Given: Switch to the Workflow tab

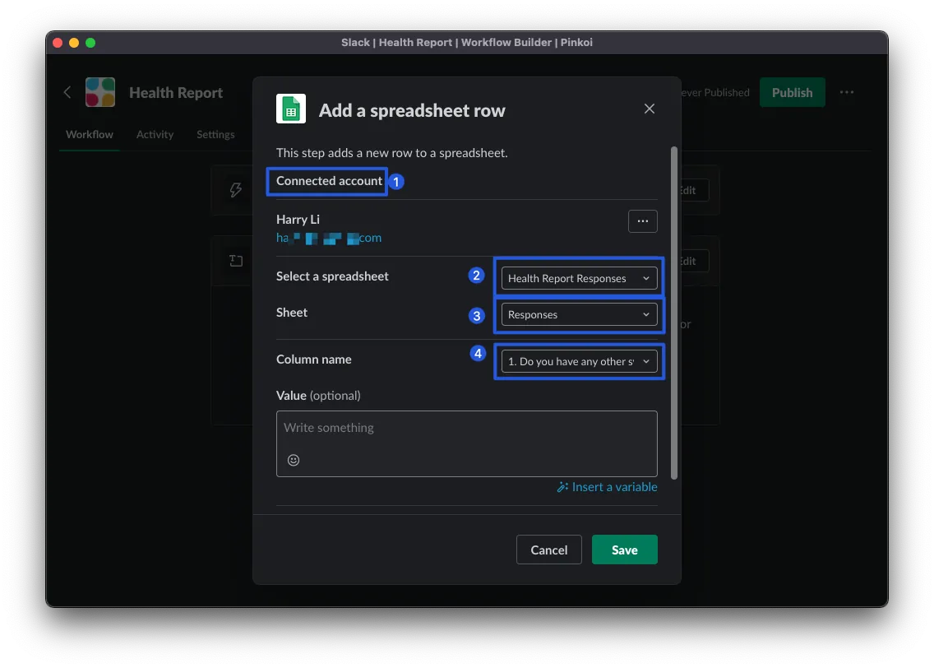Looking at the screenshot, I should coord(90,134).
